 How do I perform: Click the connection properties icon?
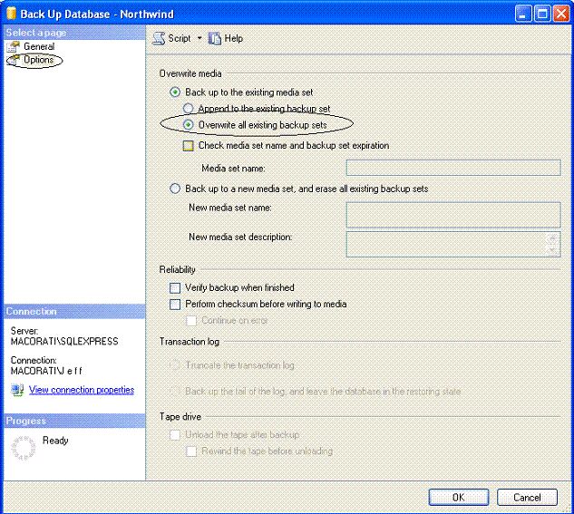click(x=17, y=390)
